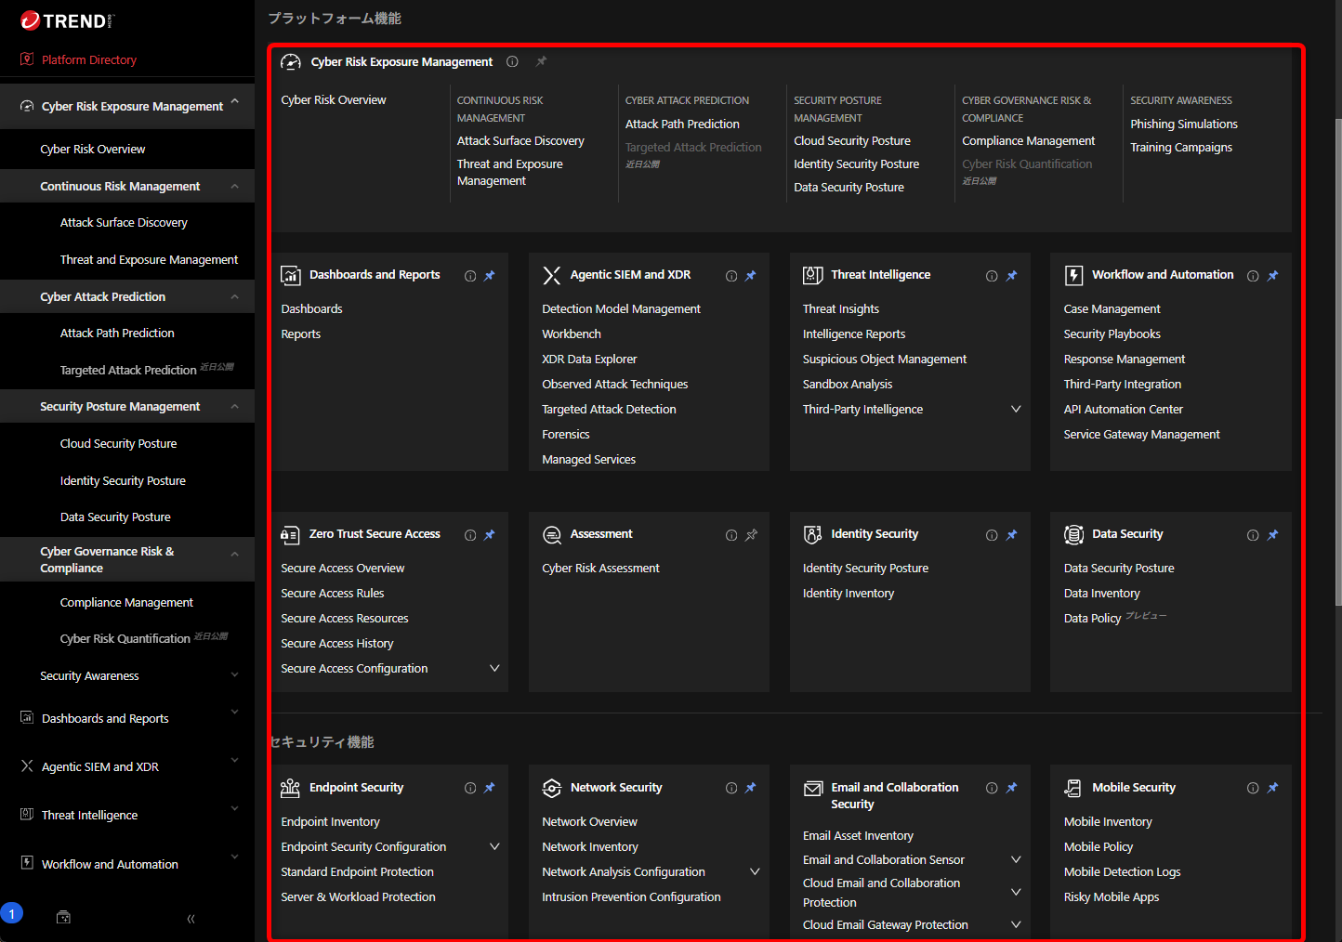
Task: Toggle pin on Identity Security card
Action: click(x=1012, y=535)
